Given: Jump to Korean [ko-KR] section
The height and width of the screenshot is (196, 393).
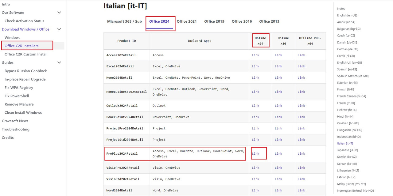Looking at the screenshot, I should (347, 164).
